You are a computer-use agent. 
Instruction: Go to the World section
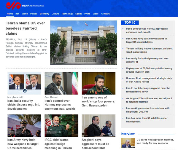coord(25,14)
